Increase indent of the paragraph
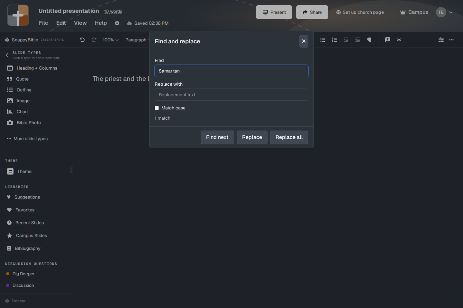 (346, 40)
